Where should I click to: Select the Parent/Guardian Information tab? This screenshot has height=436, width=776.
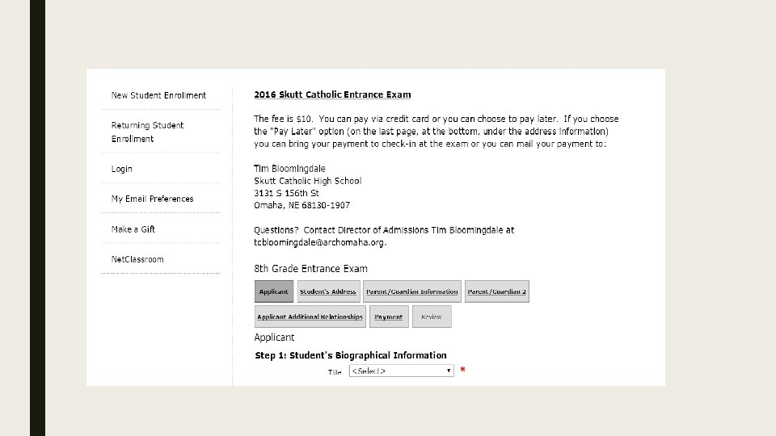click(412, 291)
